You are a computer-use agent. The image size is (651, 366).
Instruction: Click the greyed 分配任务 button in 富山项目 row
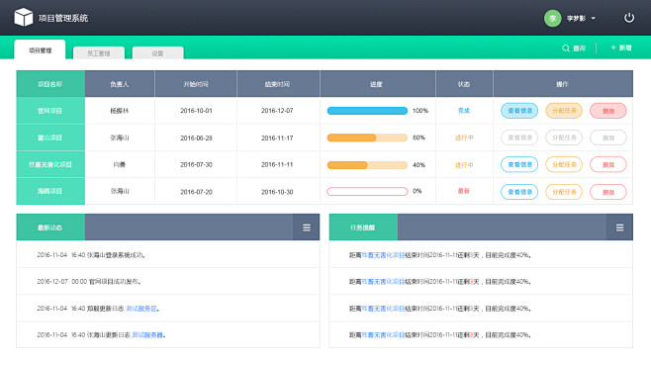[564, 137]
